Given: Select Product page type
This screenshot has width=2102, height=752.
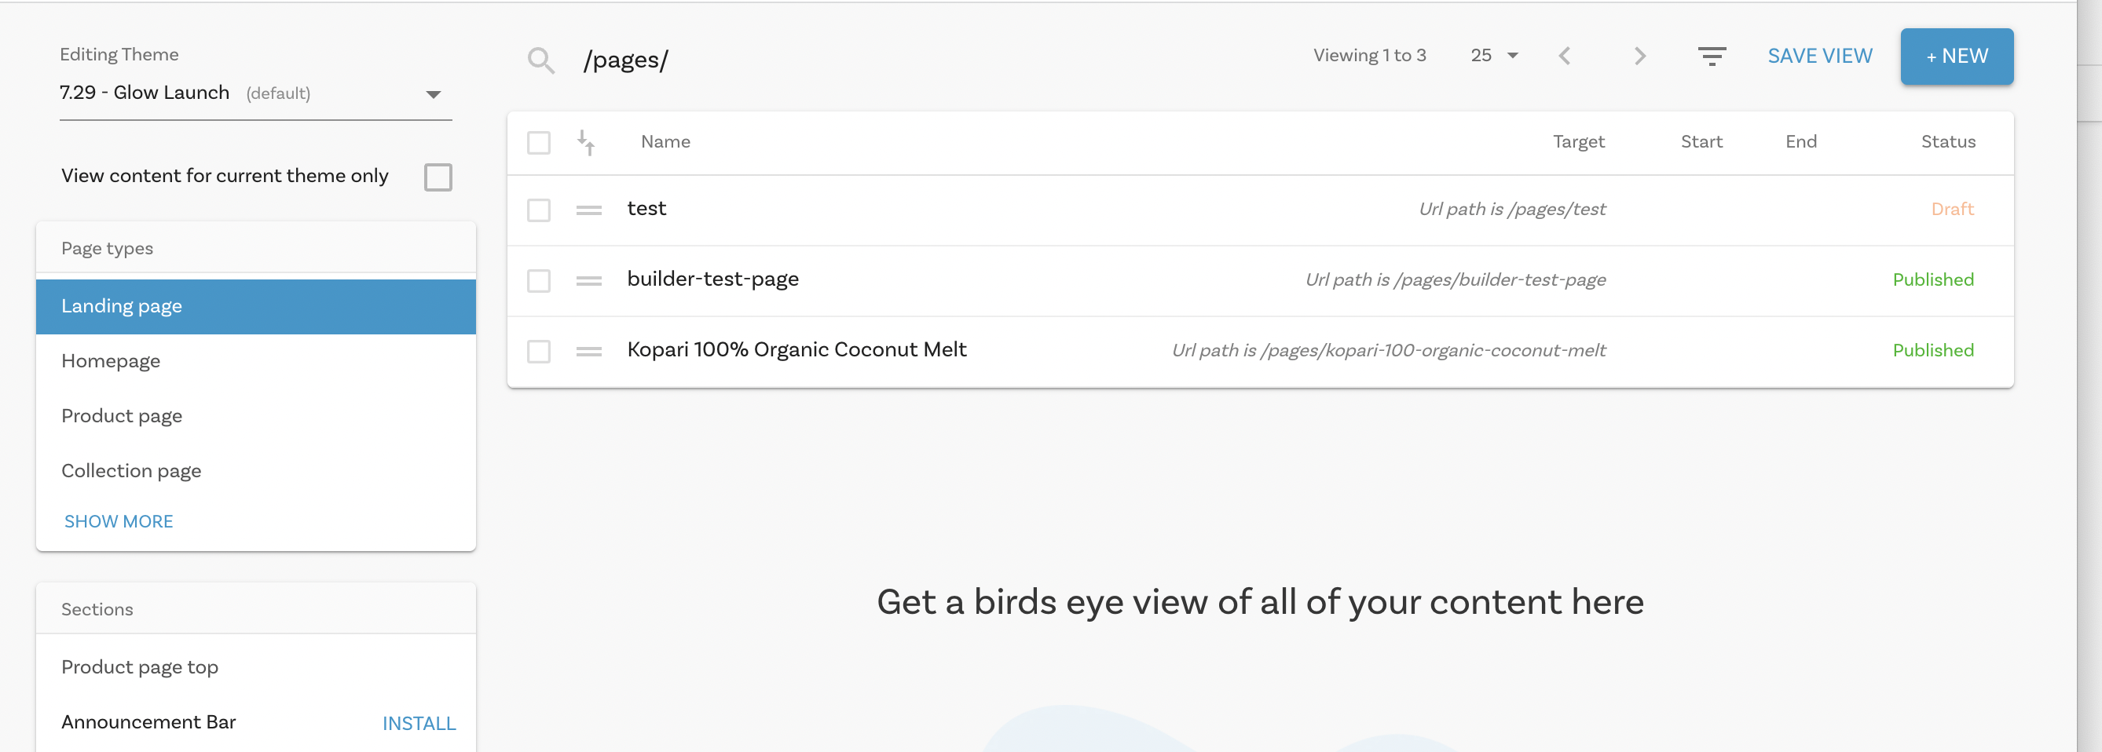Looking at the screenshot, I should (122, 416).
